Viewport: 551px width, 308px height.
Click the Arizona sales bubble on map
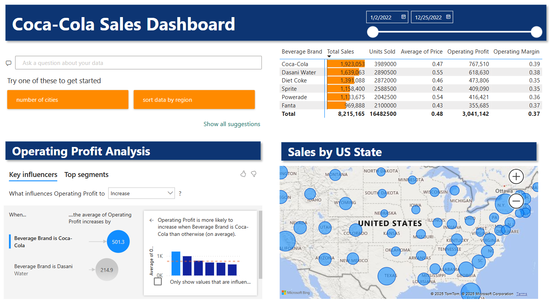325,259
